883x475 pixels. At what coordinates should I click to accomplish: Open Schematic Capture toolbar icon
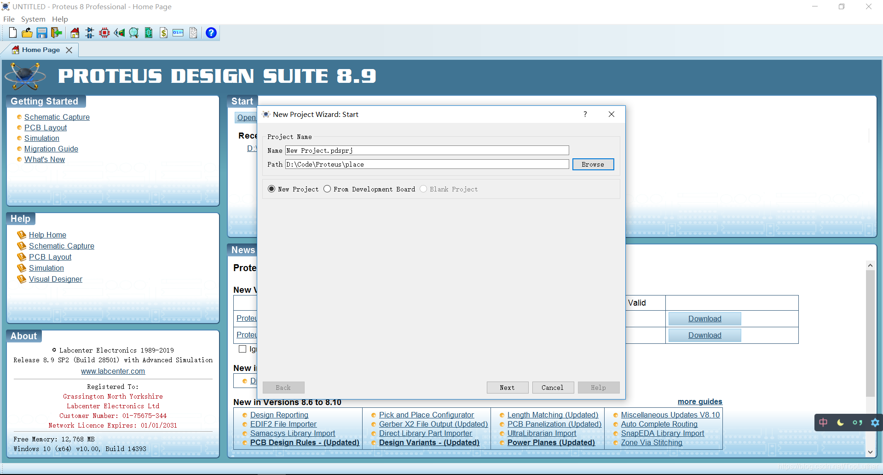point(90,33)
